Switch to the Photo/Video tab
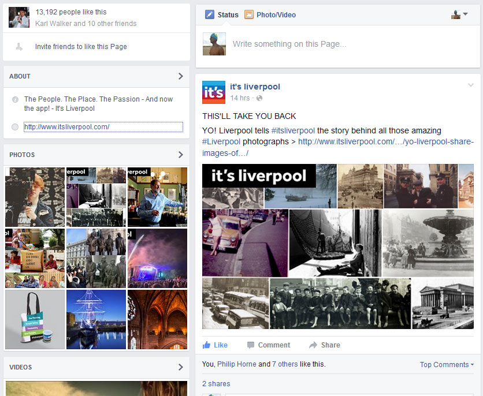 [276, 15]
